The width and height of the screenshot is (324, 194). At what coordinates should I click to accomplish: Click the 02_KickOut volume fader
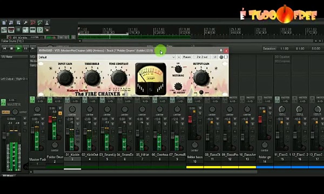tap(85, 131)
